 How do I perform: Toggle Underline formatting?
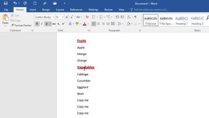46,24
